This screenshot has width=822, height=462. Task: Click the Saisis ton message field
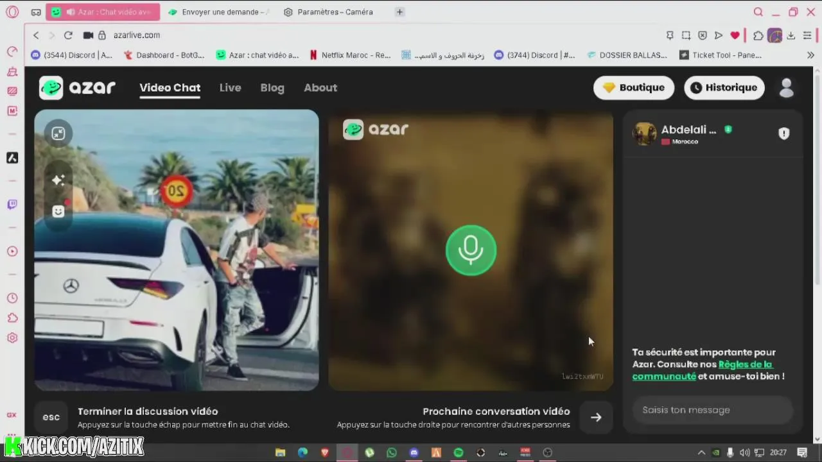713,410
